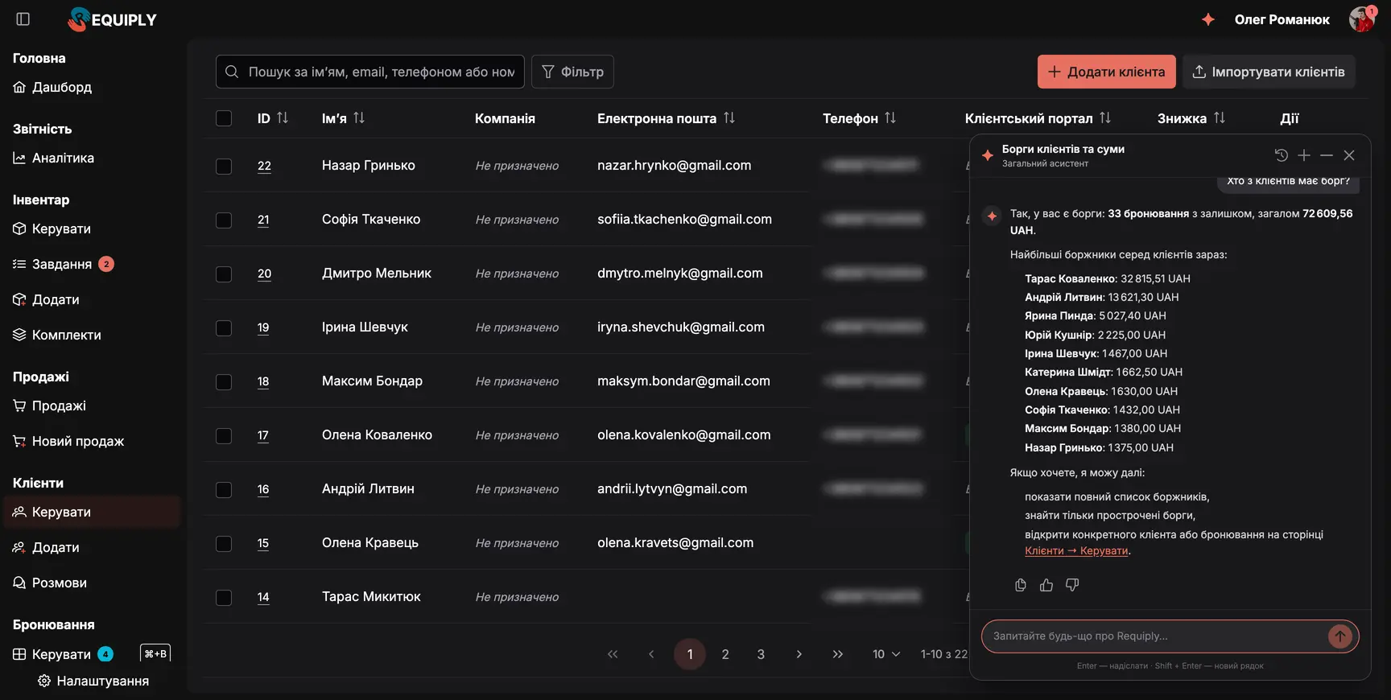Send the message with arrow button
This screenshot has height=700, width=1391.
coord(1340,636)
